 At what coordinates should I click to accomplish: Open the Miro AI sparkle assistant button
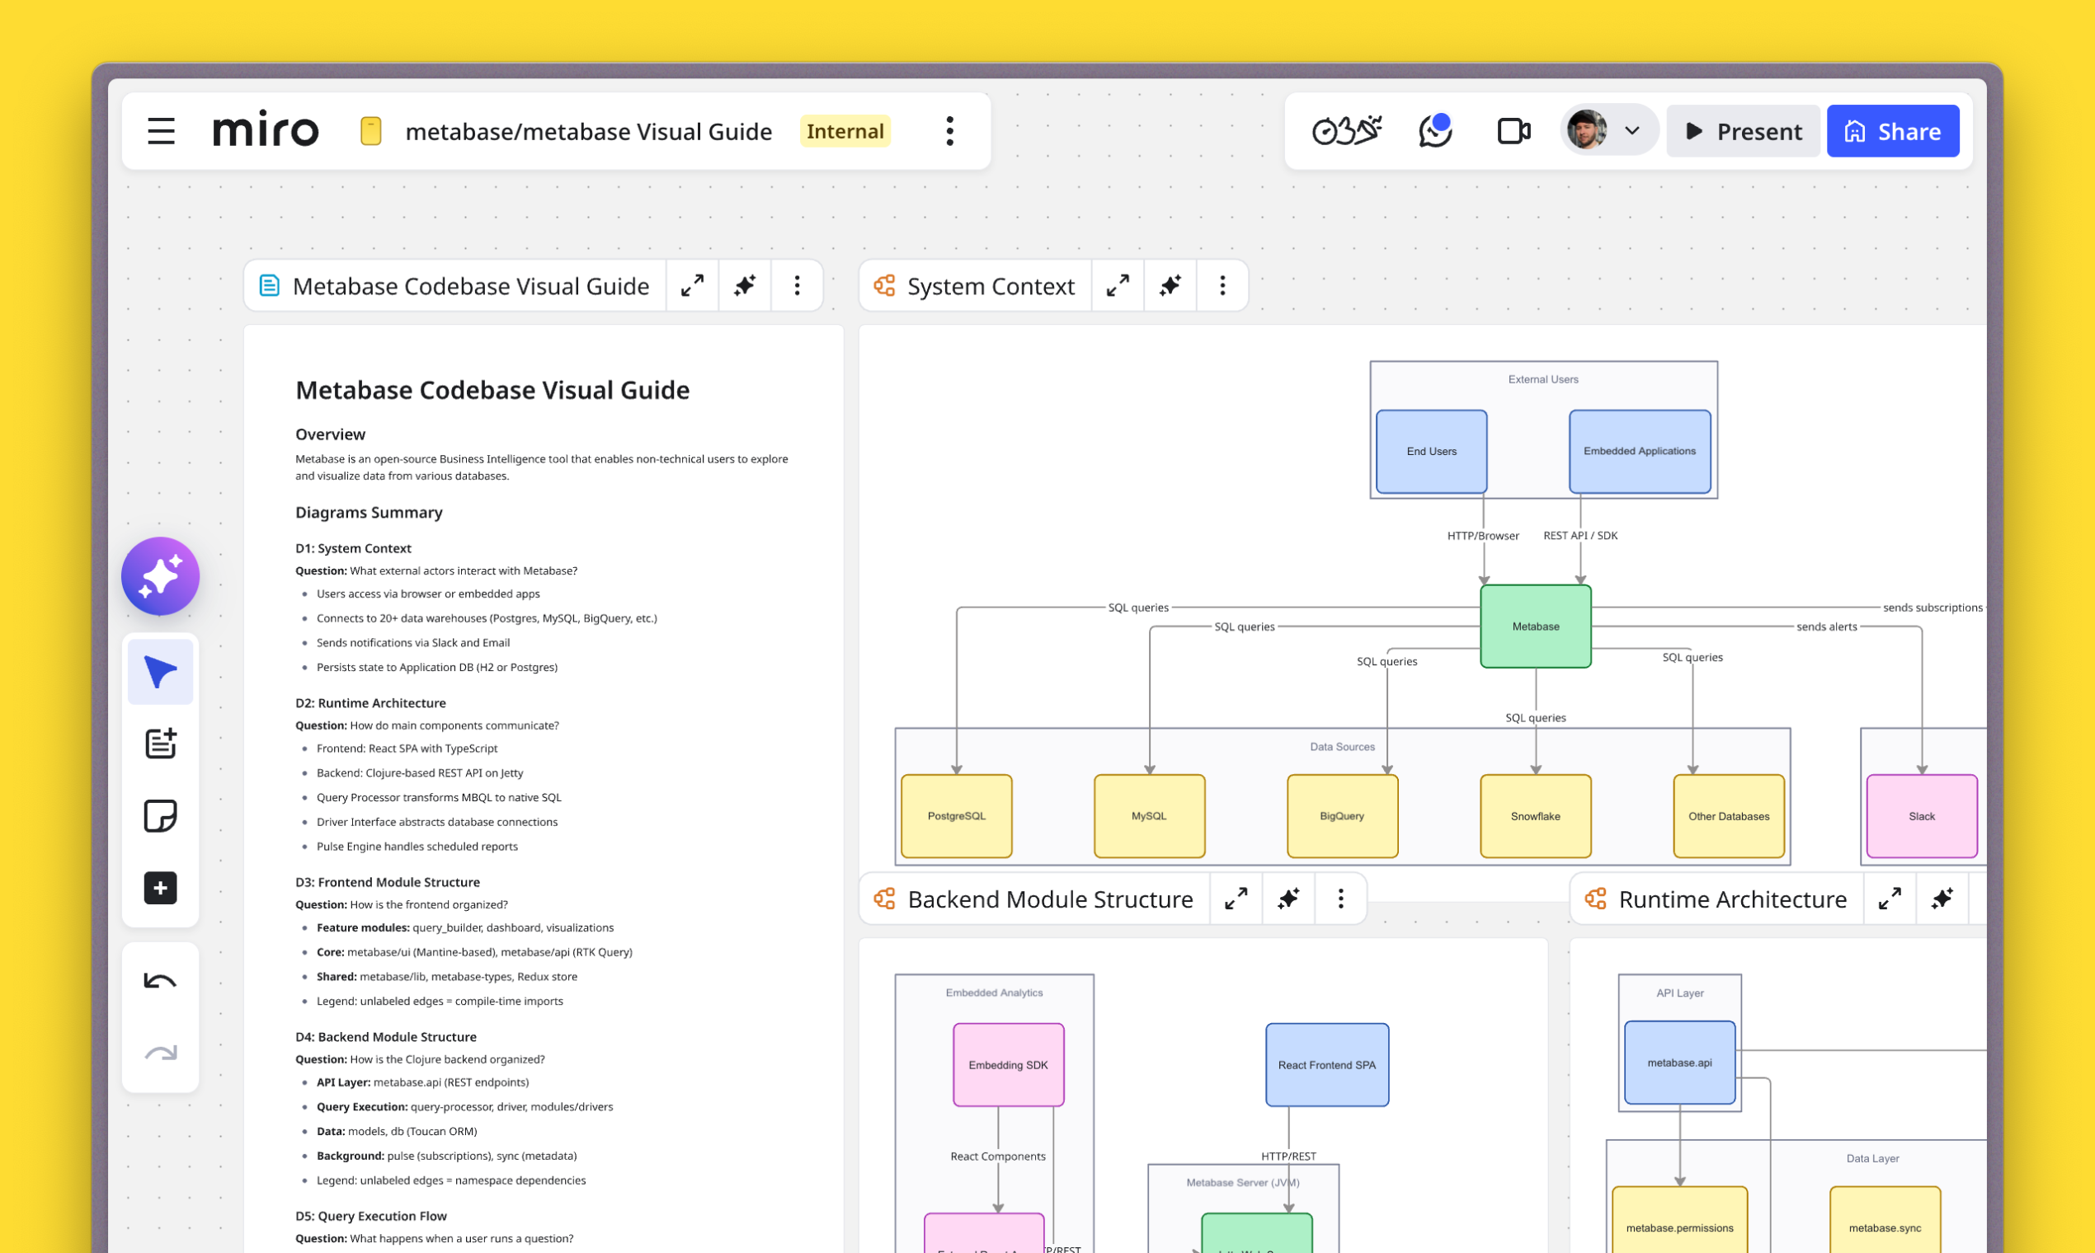coord(160,576)
